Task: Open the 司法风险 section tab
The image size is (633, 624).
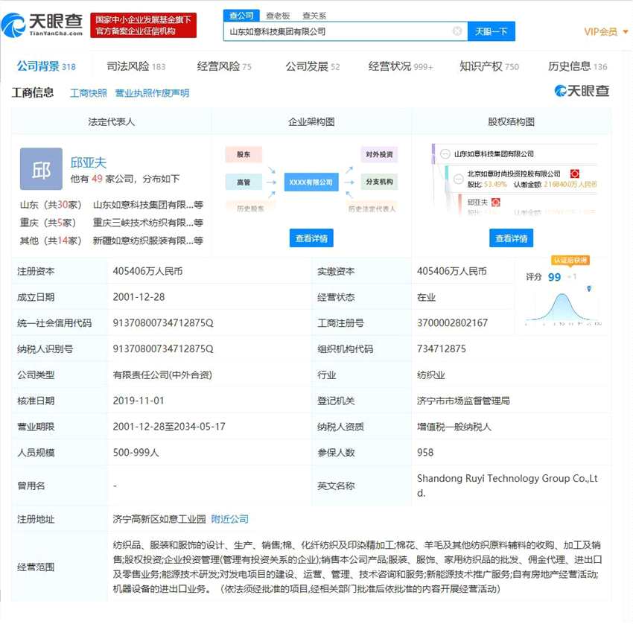Action: pyautogui.click(x=136, y=66)
